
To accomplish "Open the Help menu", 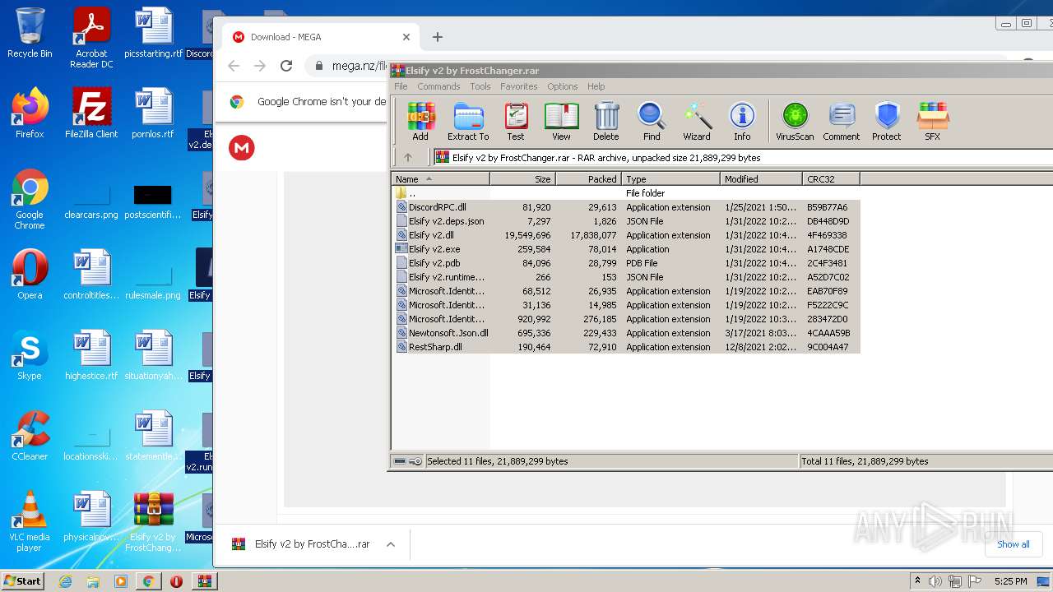I will pyautogui.click(x=596, y=86).
